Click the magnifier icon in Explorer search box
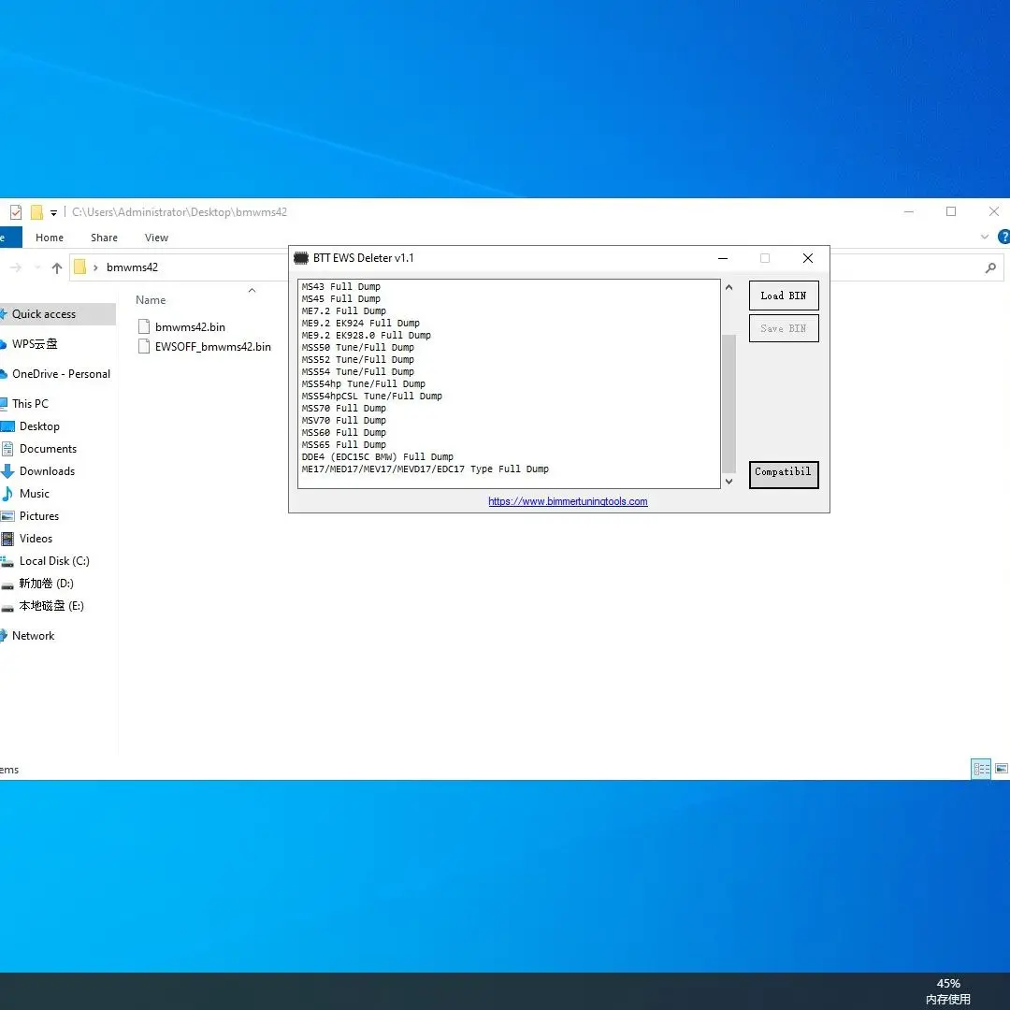The width and height of the screenshot is (1010, 1010). coord(990,268)
